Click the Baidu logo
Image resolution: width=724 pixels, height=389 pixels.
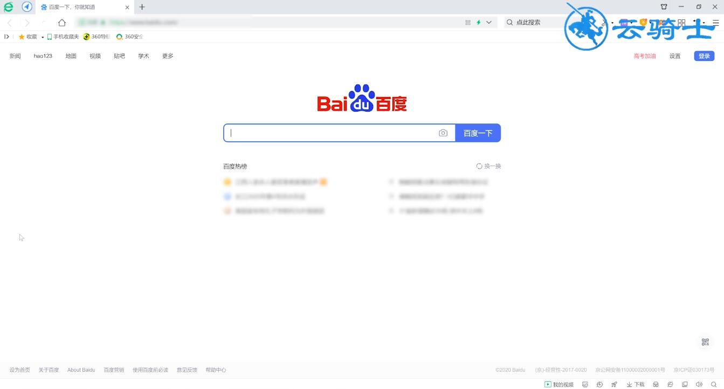click(362, 98)
